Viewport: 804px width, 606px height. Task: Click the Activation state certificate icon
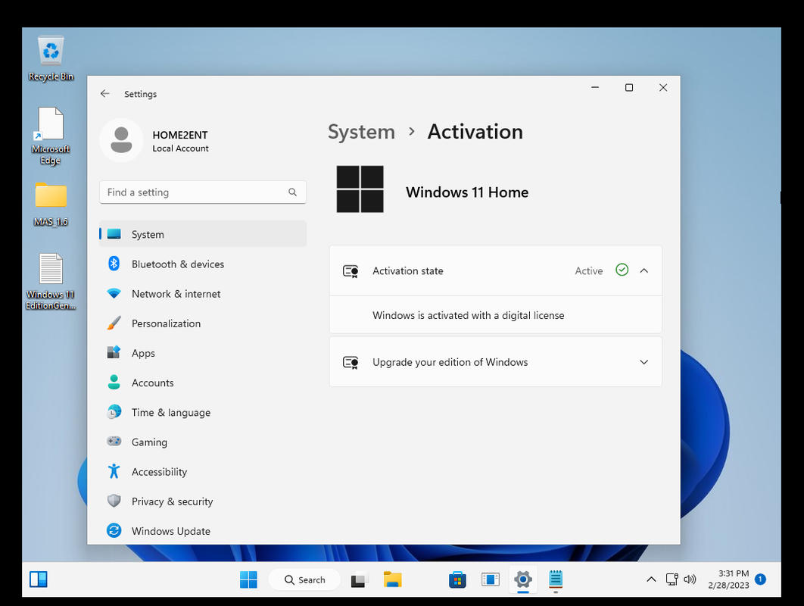tap(351, 271)
